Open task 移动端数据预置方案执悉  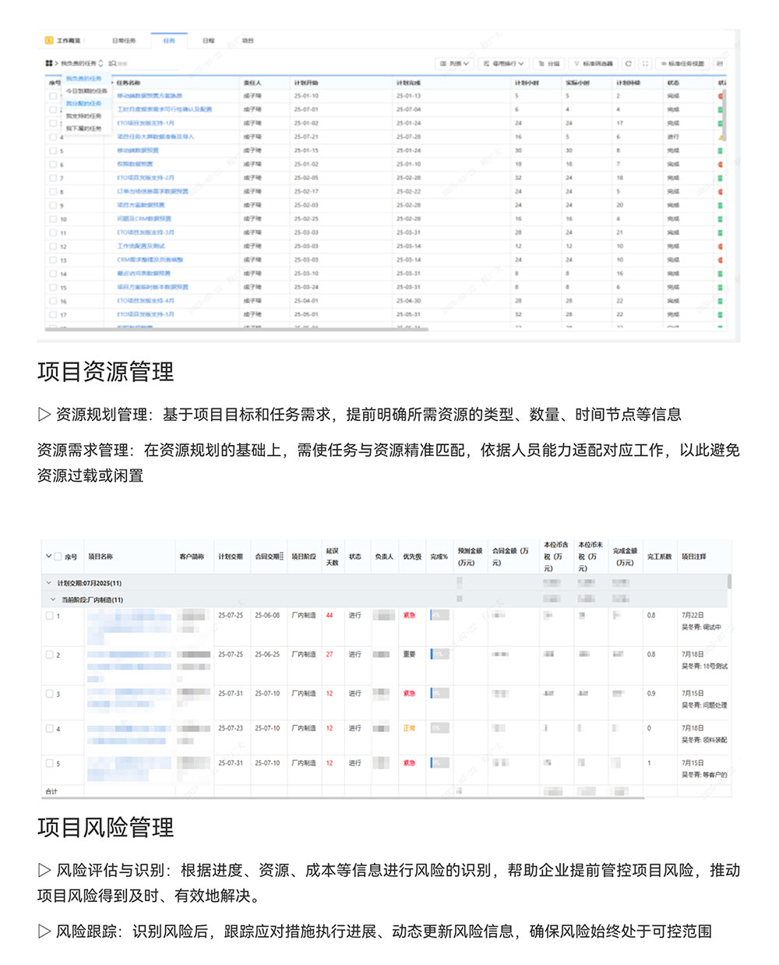[x=150, y=96]
